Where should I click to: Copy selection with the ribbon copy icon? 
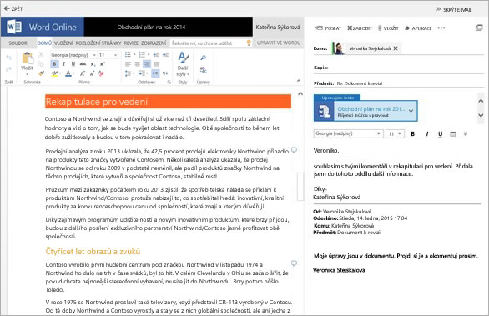point(41,64)
